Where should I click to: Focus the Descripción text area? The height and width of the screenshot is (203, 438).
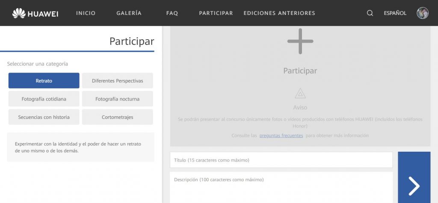point(281,187)
